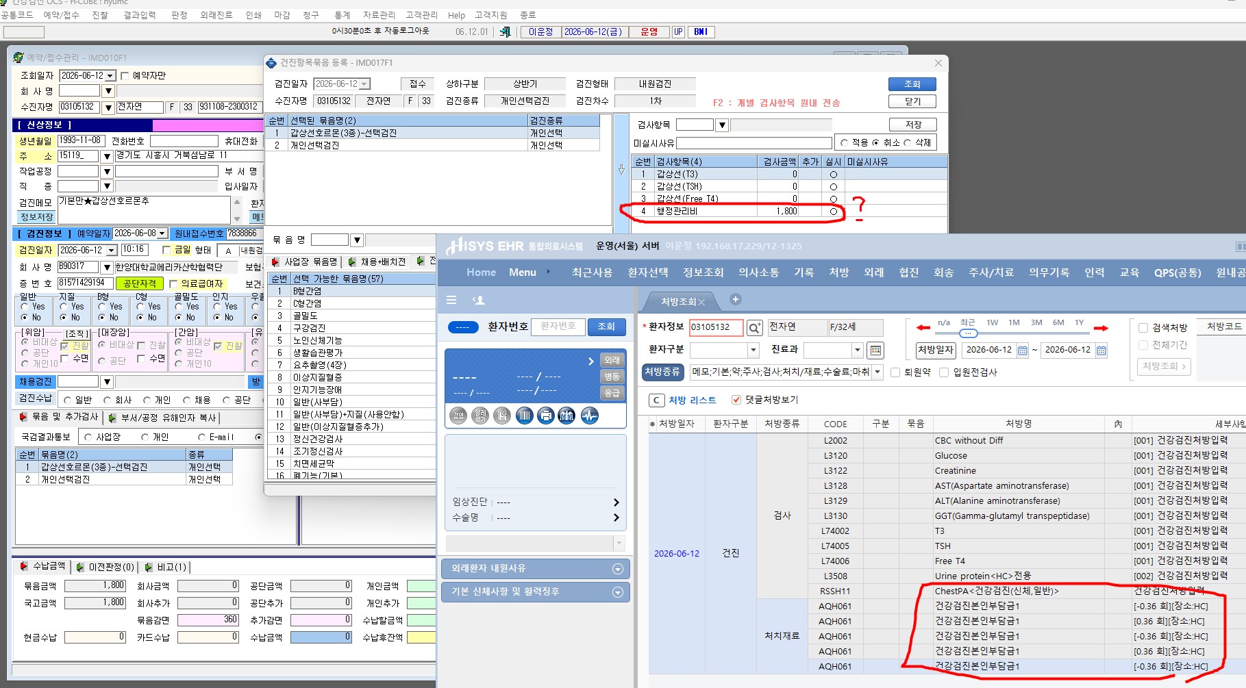Image resolution: width=1246 pixels, height=688 pixels.
Task: Click the red left arrow date navigator
Action: coord(923,328)
